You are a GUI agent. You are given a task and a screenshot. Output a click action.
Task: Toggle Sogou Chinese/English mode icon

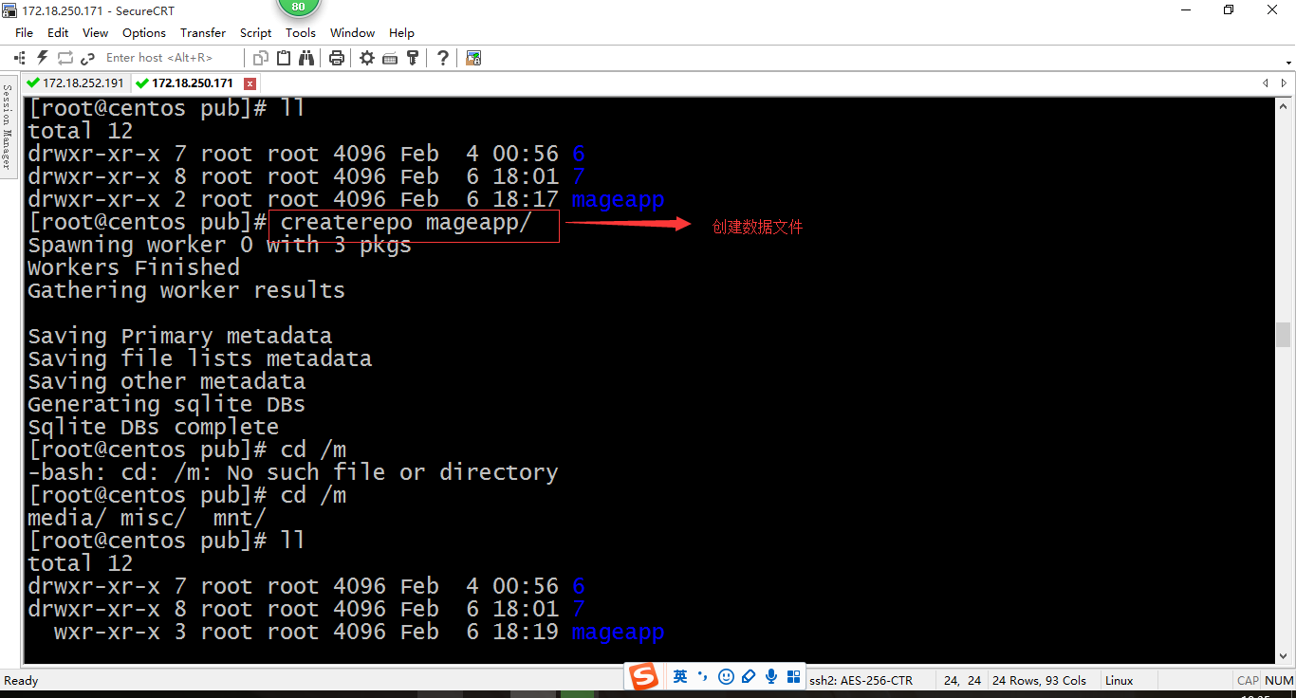(680, 676)
